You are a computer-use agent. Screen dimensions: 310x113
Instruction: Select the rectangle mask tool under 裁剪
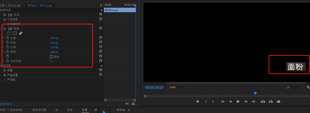(15, 33)
